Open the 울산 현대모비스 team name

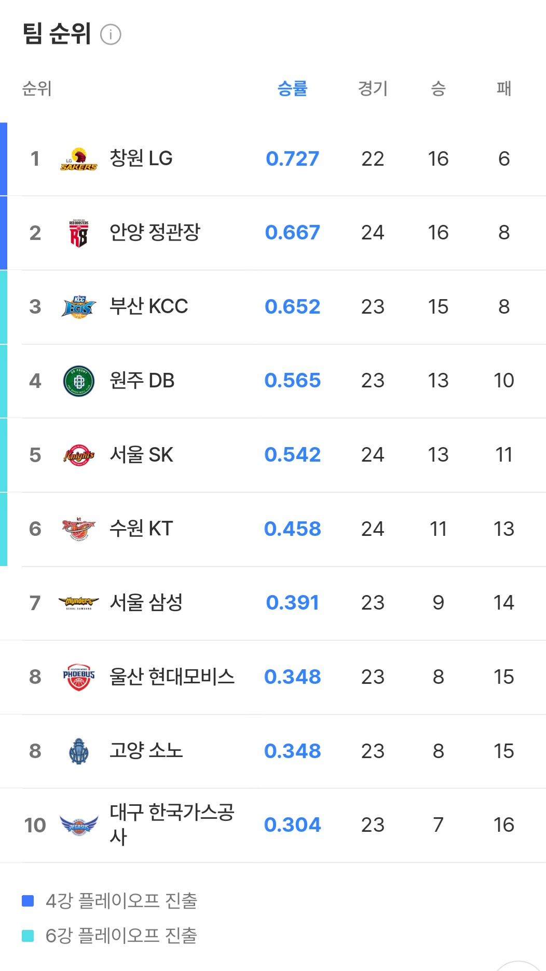coord(172,677)
